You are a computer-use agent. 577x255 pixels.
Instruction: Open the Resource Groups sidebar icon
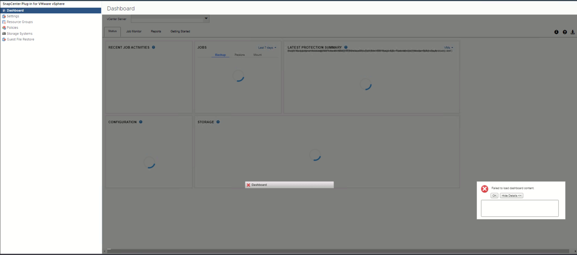click(x=4, y=22)
